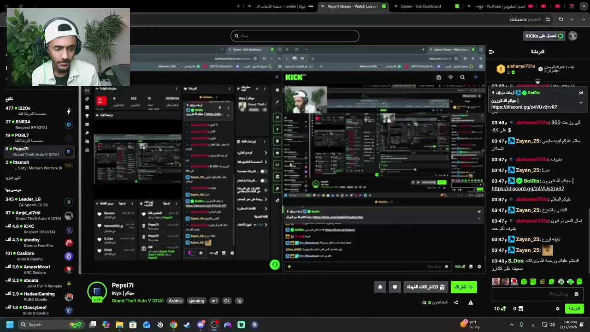Open Grand Theft Auto V (GTA) category link
The image size is (590, 332).
pos(137,301)
